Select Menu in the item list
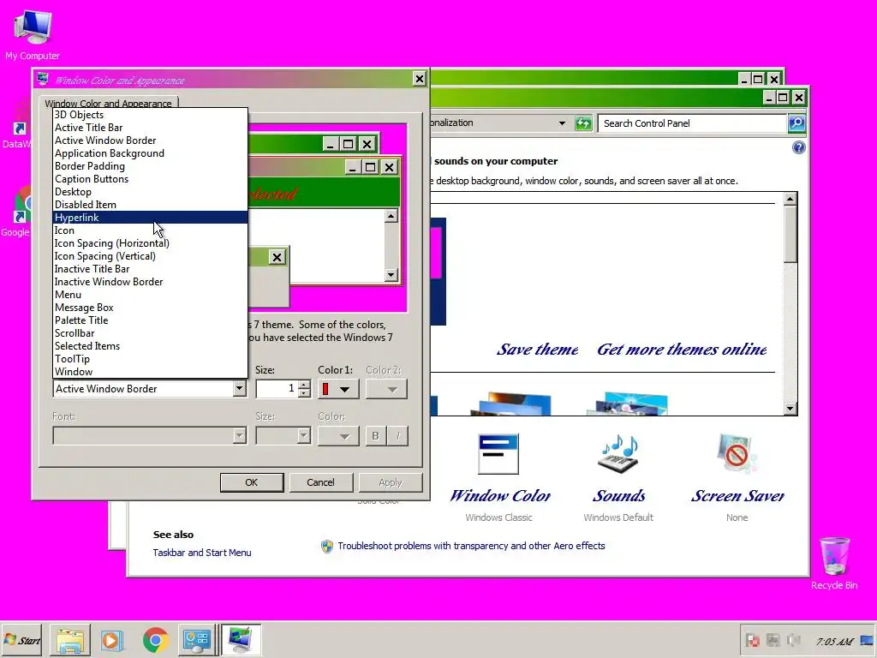The width and height of the screenshot is (877, 658). [150, 295]
